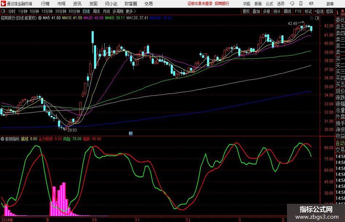
Task: Click the MA10: 41.59 indicator value
Action: [x=72, y=18]
